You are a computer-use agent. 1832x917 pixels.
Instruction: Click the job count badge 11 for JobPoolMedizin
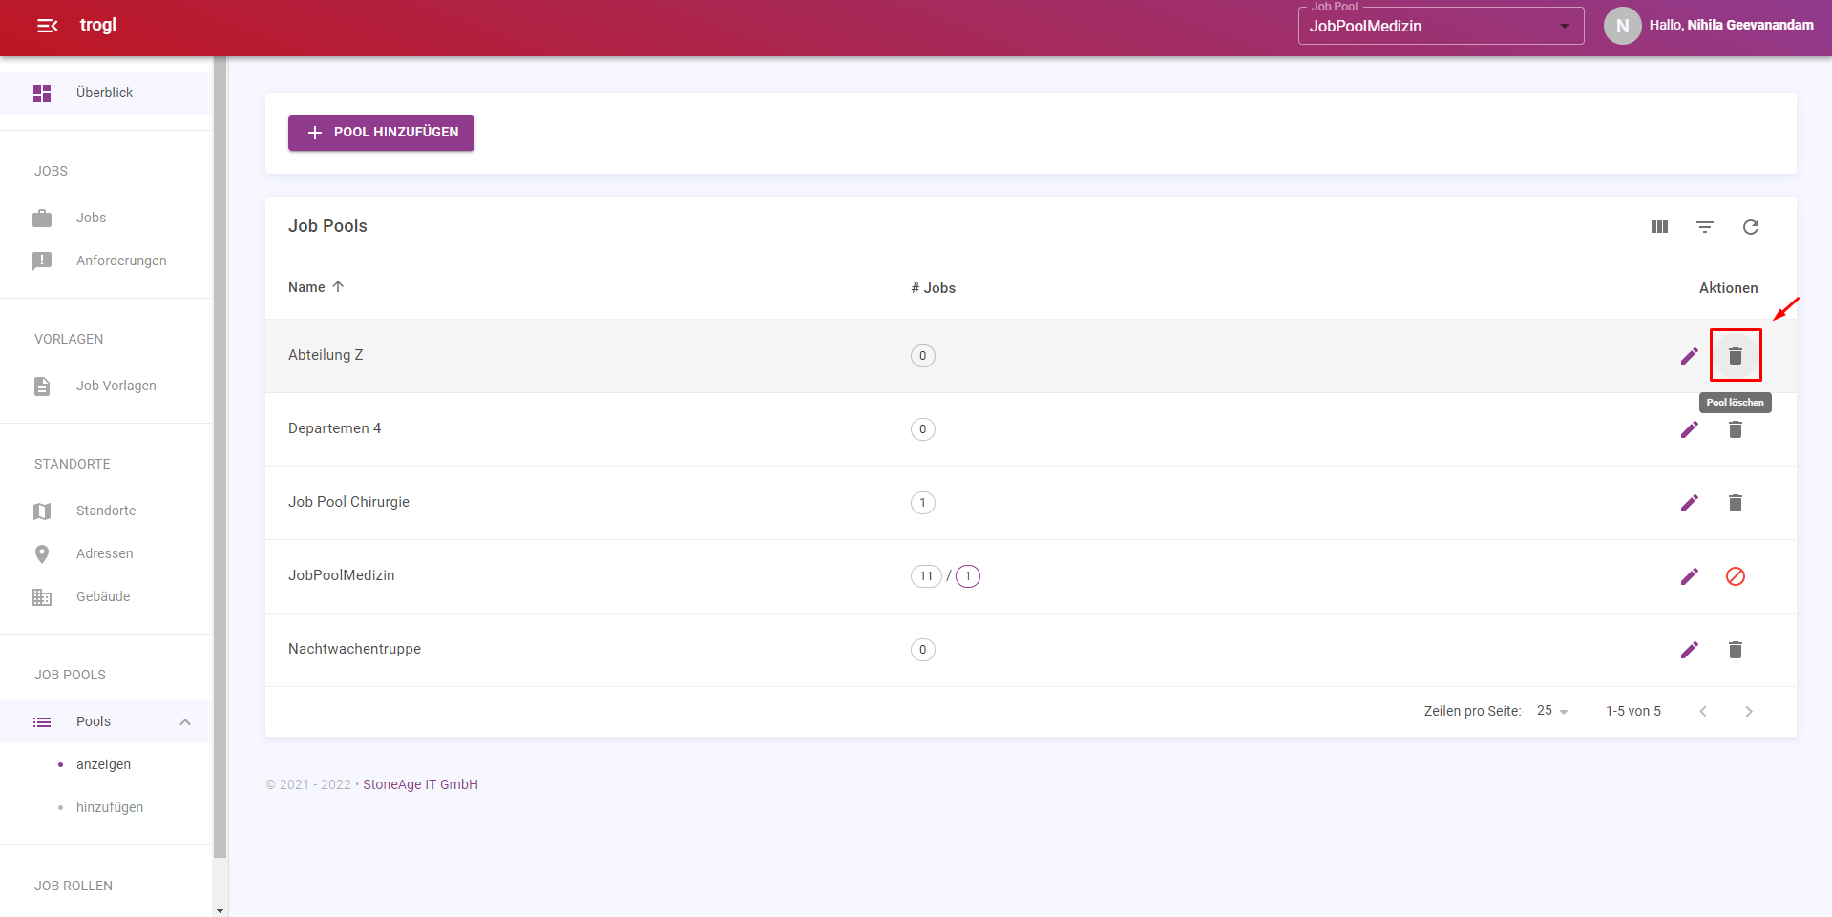click(x=926, y=576)
